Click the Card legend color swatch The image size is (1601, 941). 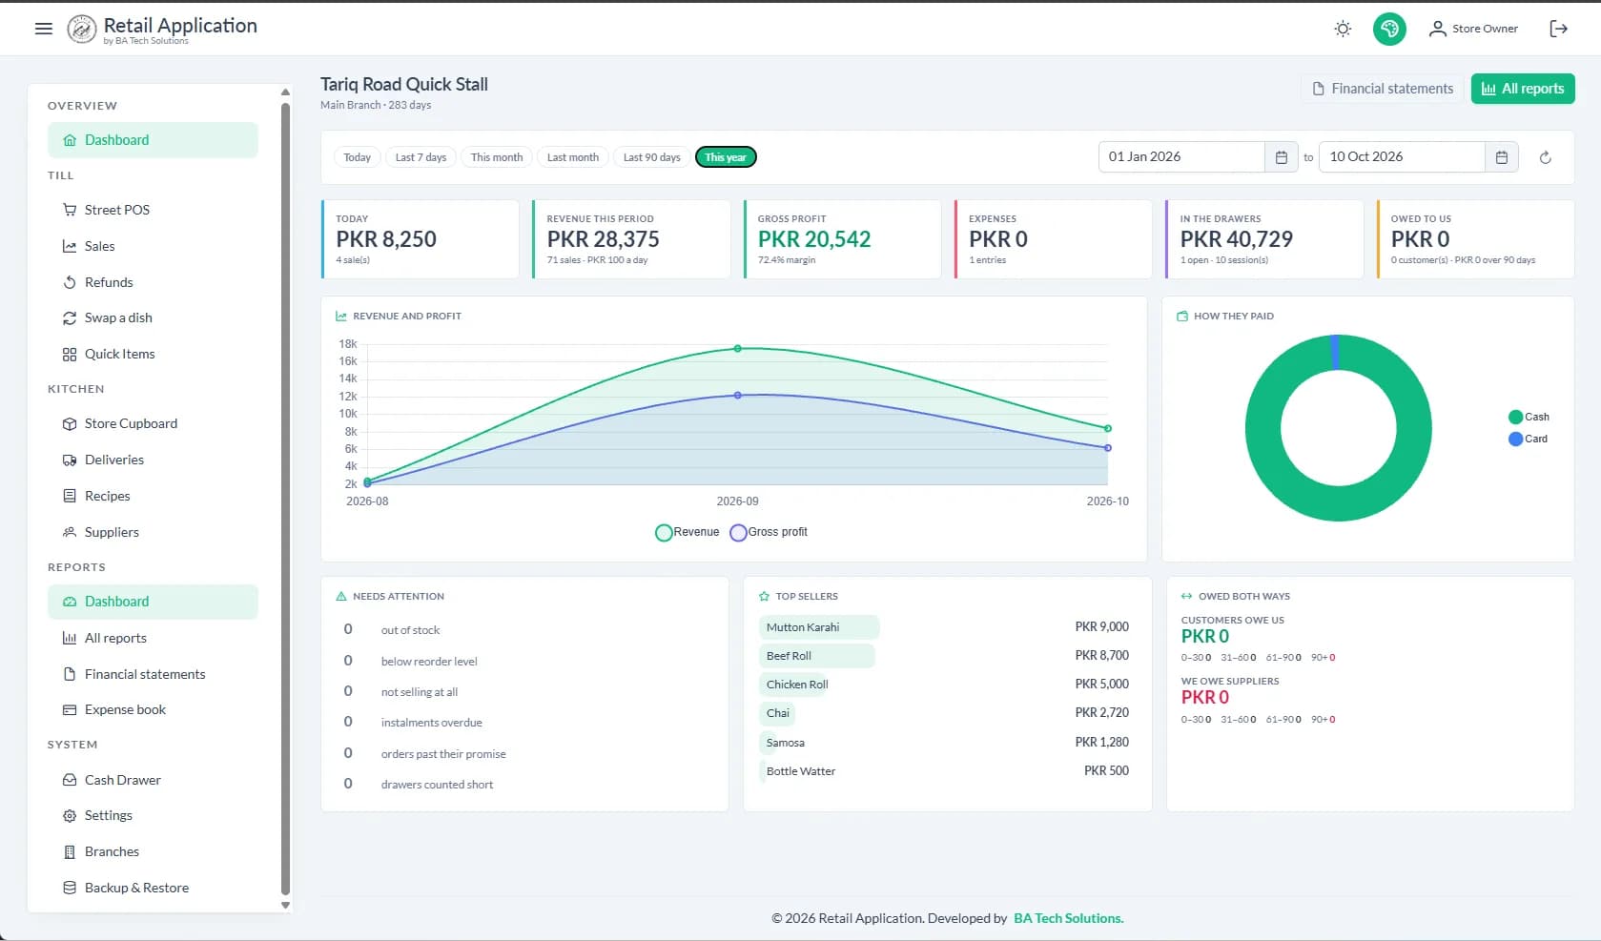click(1515, 439)
